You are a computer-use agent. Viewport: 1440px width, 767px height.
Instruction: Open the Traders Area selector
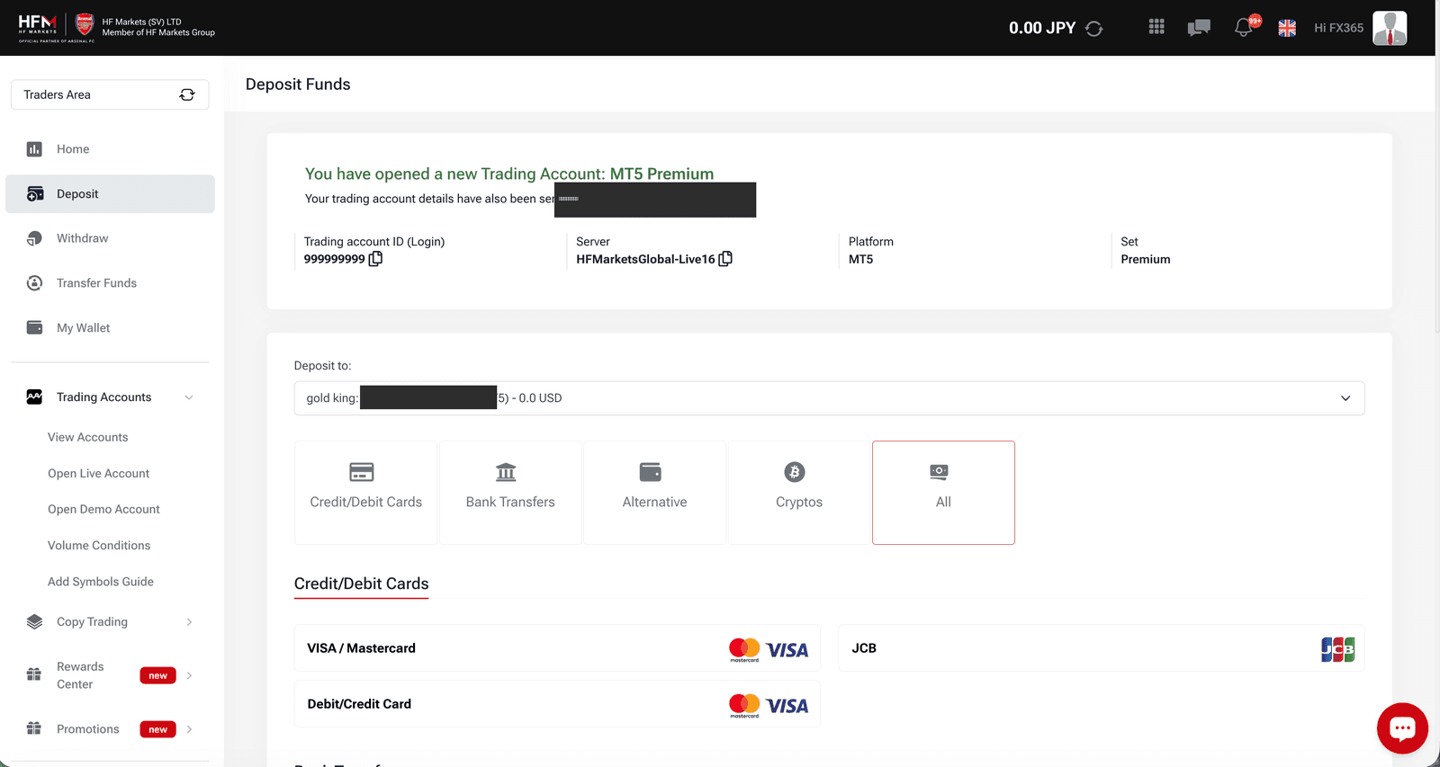pyautogui.click(x=110, y=94)
